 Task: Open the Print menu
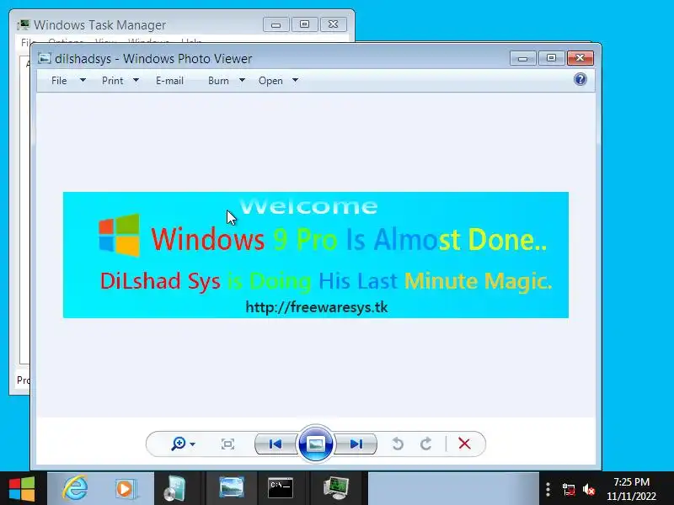pyautogui.click(x=113, y=81)
